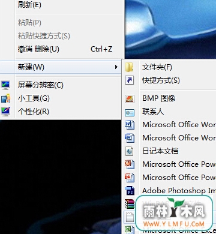
Task: Click the WinRAR stacked books icon
Action: pos(130,204)
